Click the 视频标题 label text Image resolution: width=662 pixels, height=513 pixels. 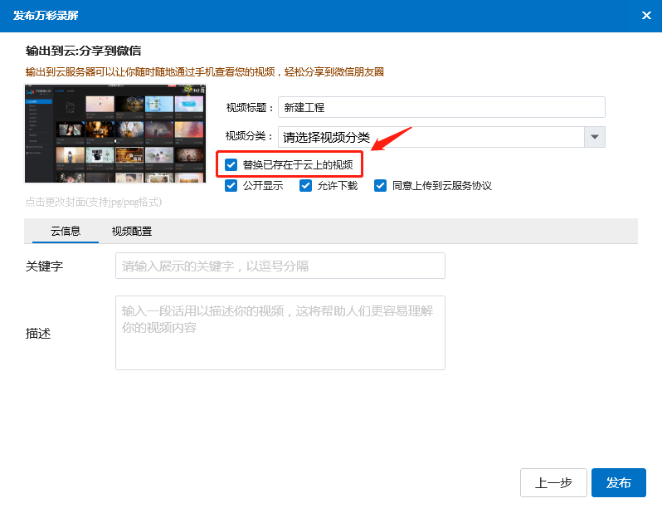pos(250,107)
